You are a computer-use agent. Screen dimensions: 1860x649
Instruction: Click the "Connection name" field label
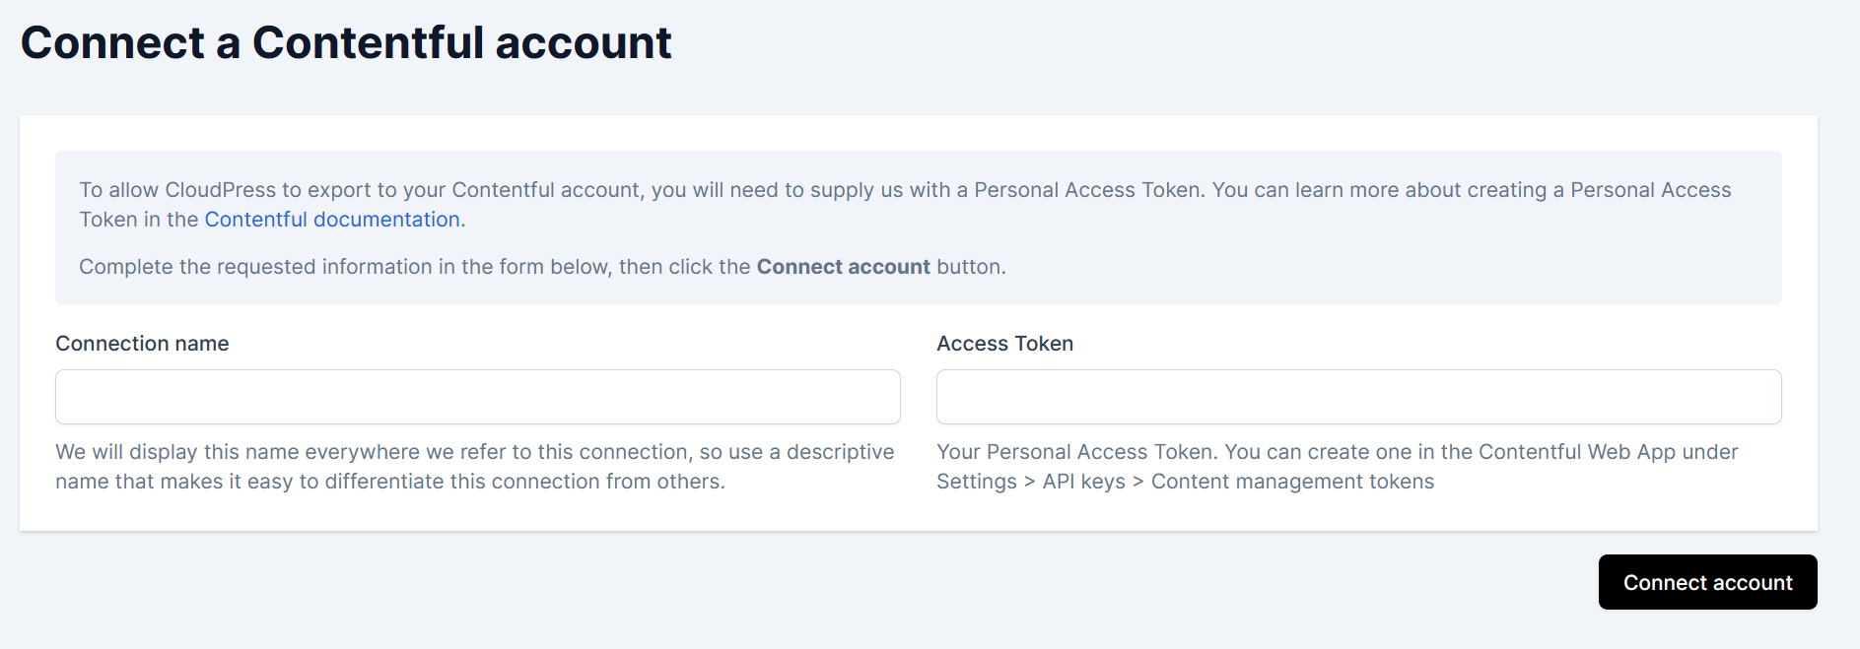click(142, 344)
